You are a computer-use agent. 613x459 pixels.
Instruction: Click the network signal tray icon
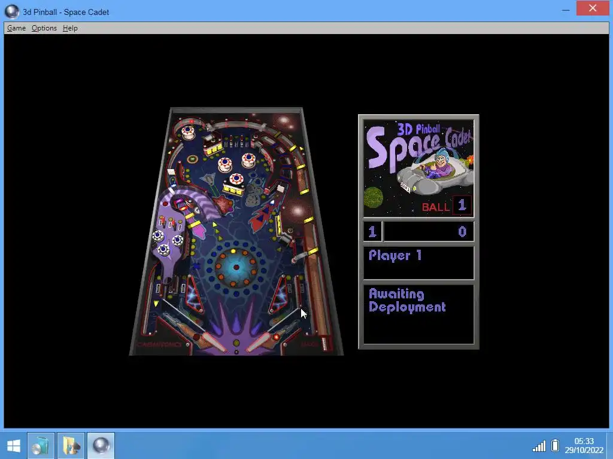coord(539,446)
